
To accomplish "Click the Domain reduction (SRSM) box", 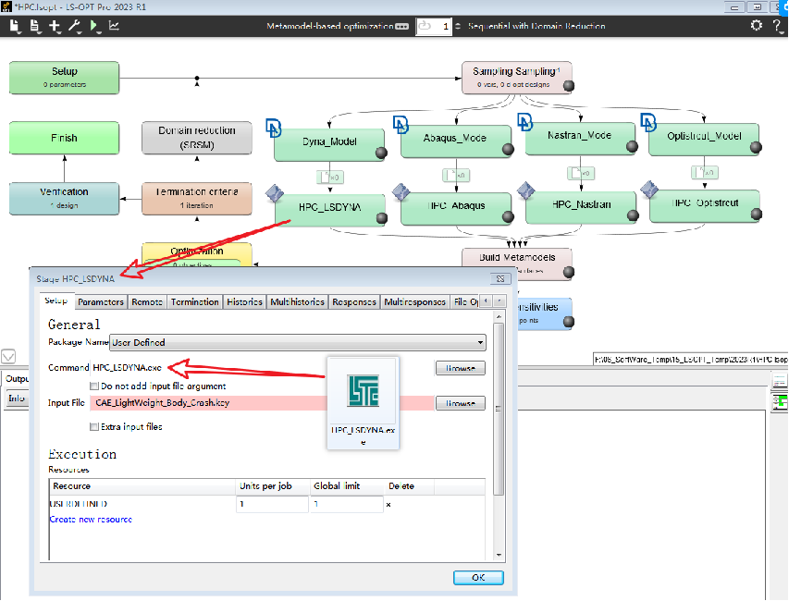I will (x=197, y=138).
